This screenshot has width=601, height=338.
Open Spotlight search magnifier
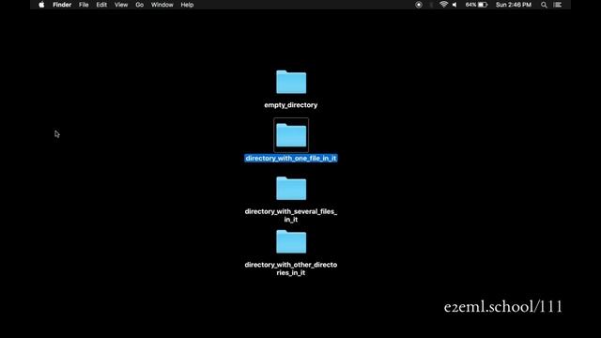pos(544,5)
